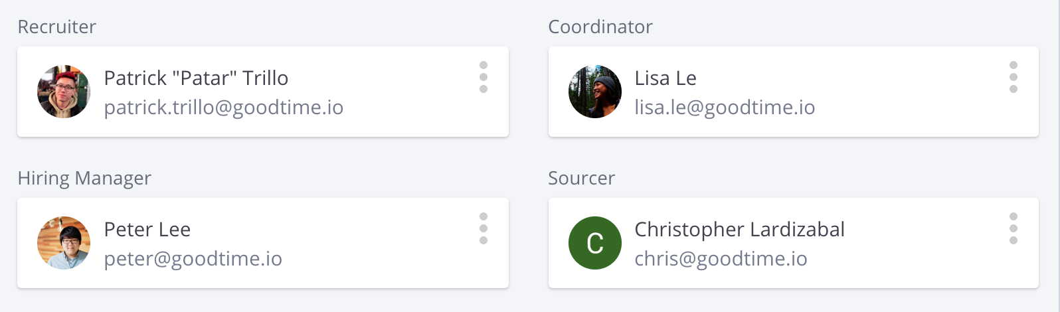The image size is (1060, 312).
Task: Click Patrick Trillo's profile photo
Action: 64,92
